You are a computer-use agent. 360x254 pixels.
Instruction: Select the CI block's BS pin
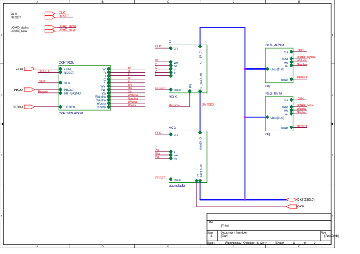[x=189, y=90]
